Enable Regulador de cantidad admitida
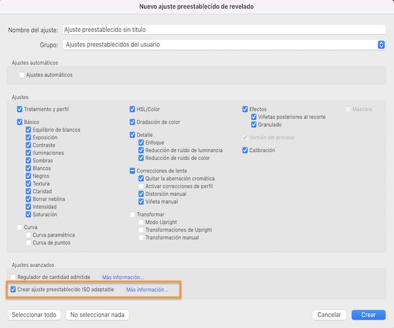This screenshot has height=328, width=394. click(x=14, y=278)
